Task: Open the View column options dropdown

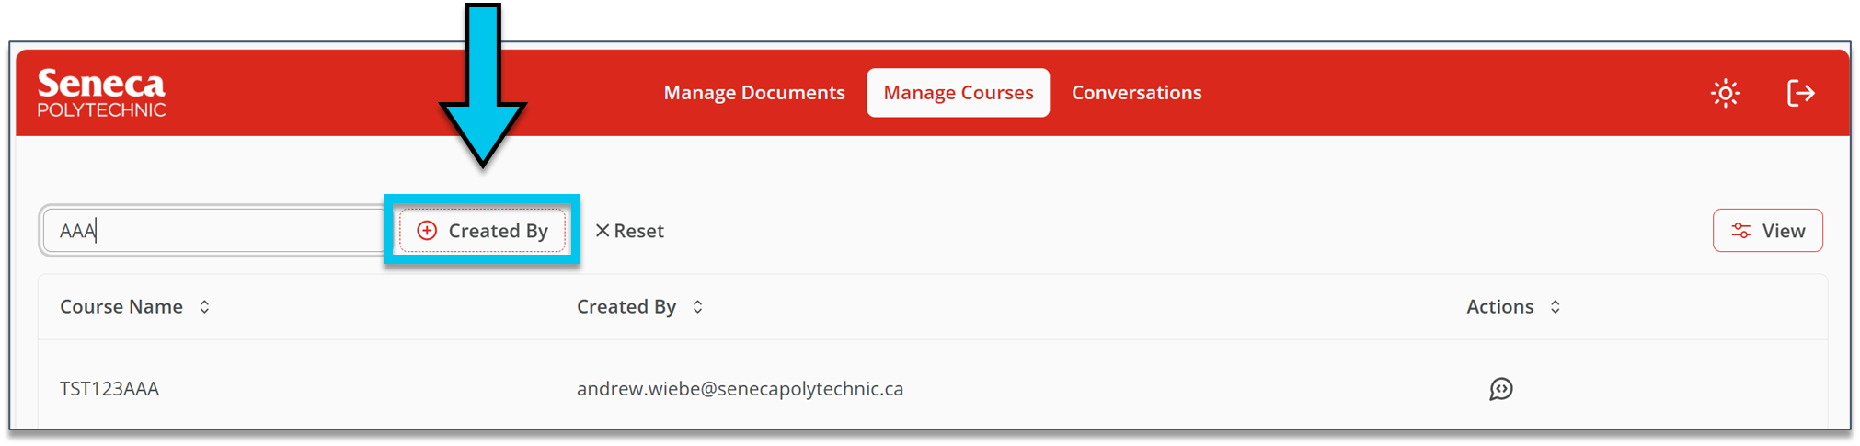Action: [1767, 231]
